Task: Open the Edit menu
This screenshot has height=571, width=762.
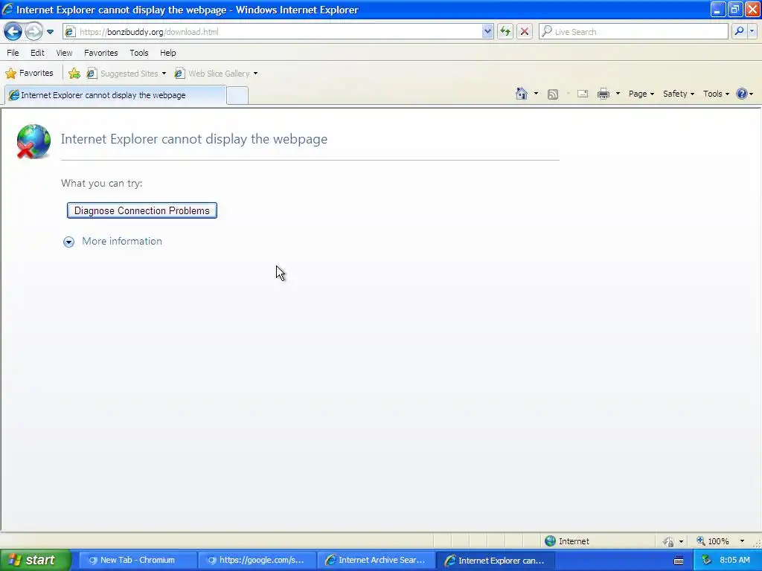Action: 37,53
